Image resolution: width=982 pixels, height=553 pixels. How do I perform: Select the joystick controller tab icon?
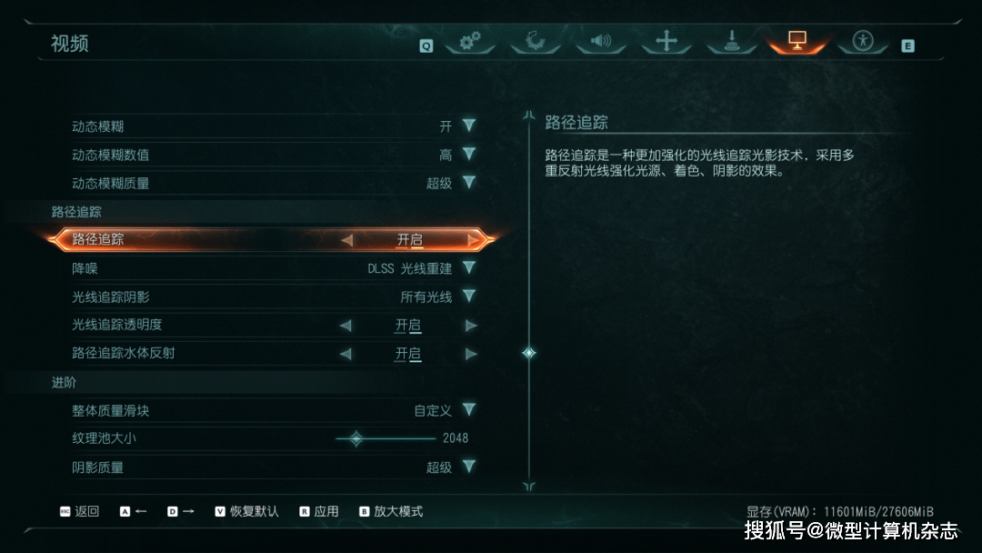coord(731,41)
